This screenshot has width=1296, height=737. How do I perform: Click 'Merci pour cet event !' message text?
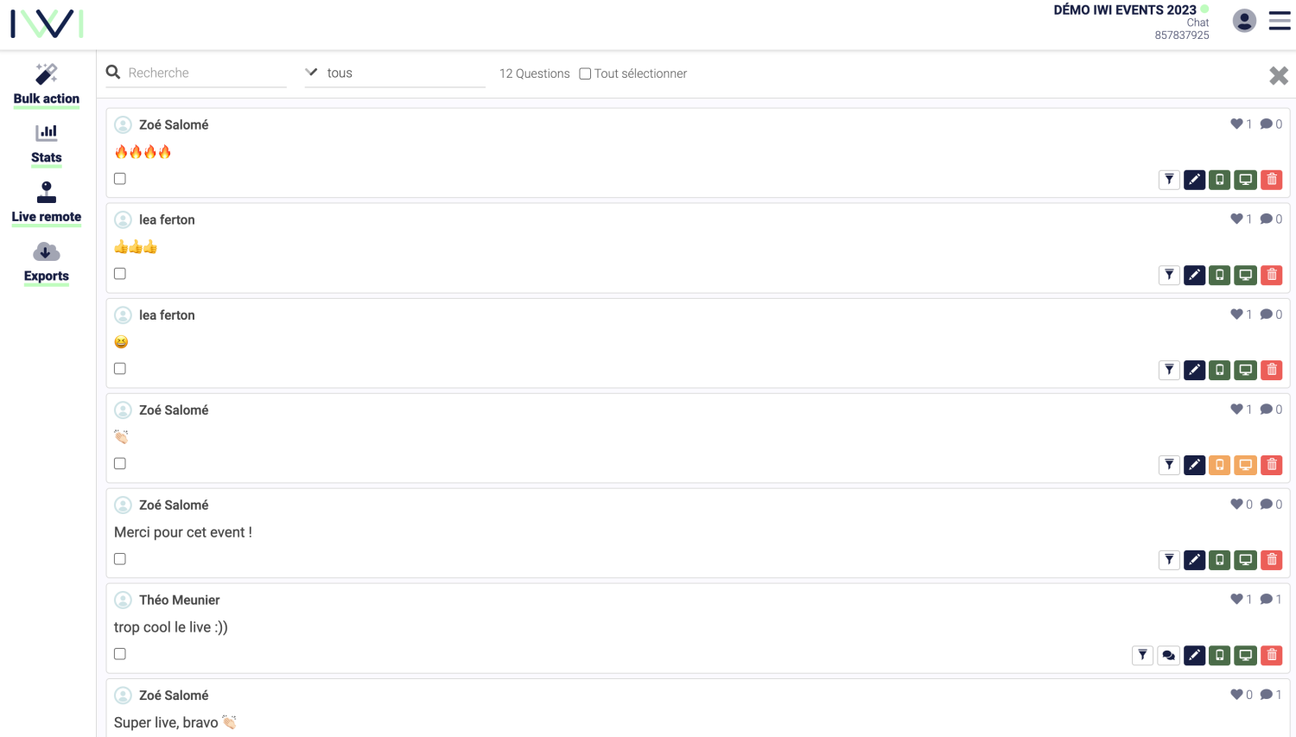point(183,532)
